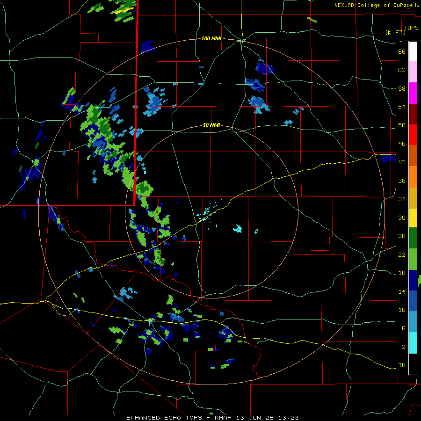Image resolution: width=421 pixels, height=421 pixels.
Task: Click the legend value 6
Action: click(404, 328)
